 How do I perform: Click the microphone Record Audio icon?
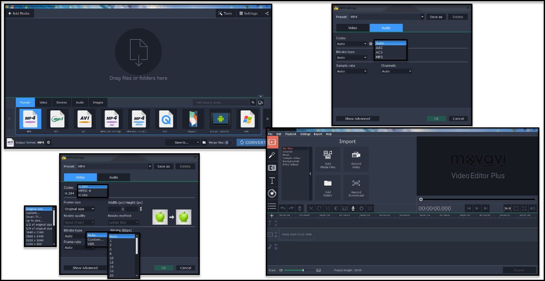pos(353,208)
